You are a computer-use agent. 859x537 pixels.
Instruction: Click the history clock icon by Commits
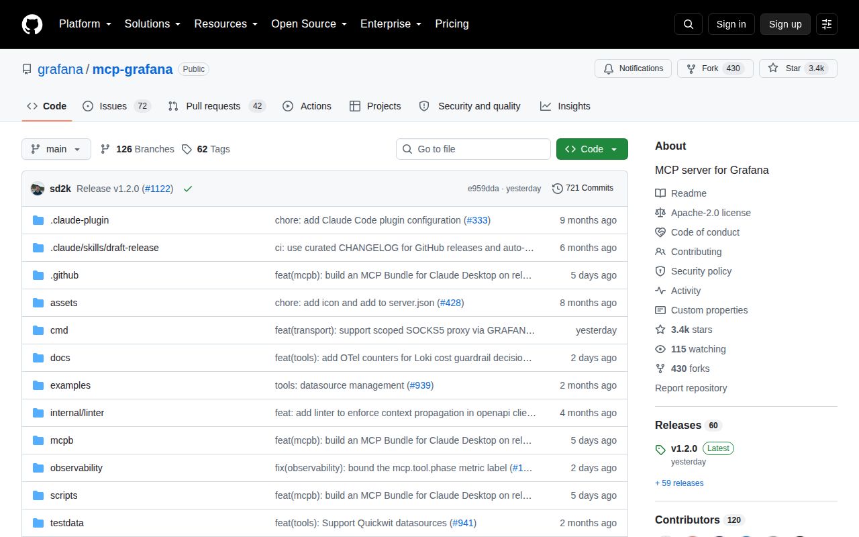coord(558,189)
